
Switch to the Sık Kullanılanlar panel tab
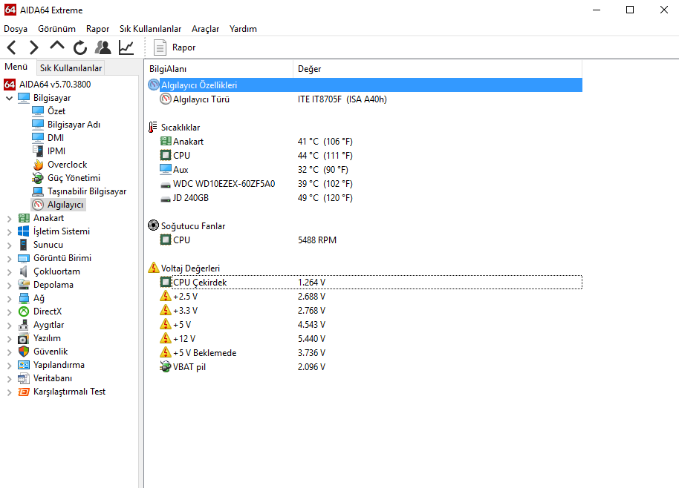click(71, 68)
